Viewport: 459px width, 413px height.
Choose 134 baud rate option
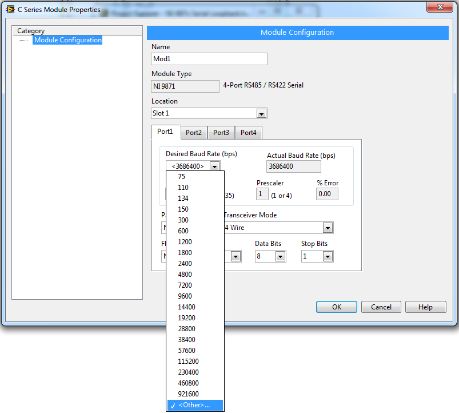tap(195, 198)
